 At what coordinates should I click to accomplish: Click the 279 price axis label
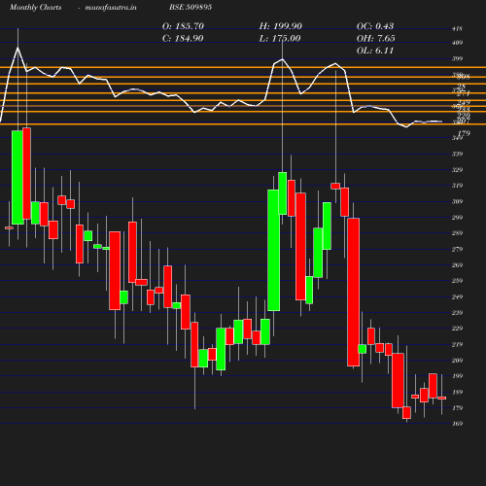click(x=457, y=249)
